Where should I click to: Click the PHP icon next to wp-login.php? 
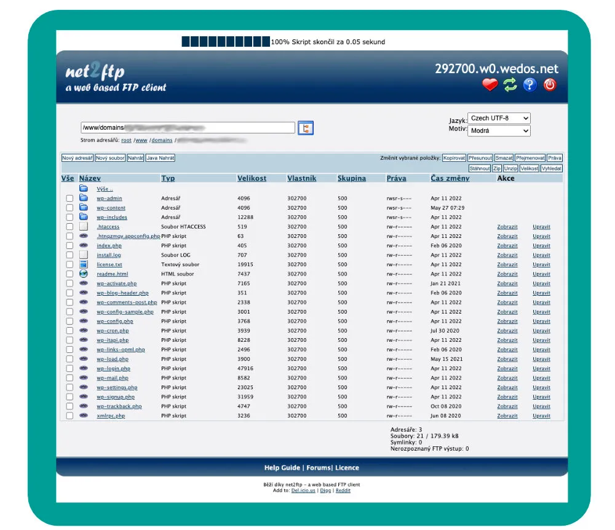pos(84,368)
